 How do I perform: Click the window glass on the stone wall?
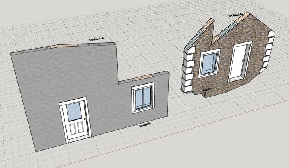(209, 64)
